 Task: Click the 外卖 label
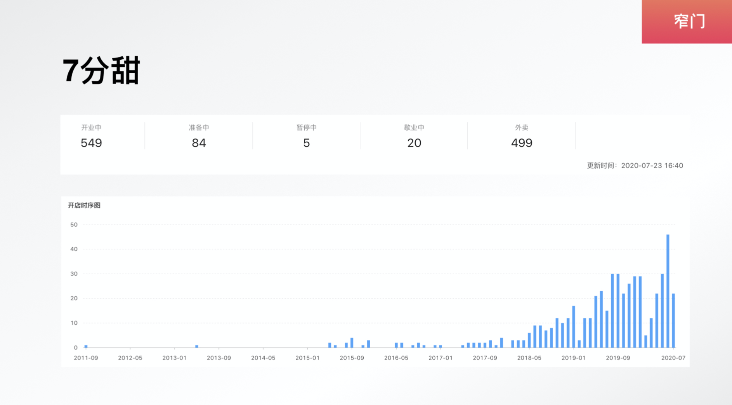click(x=522, y=128)
